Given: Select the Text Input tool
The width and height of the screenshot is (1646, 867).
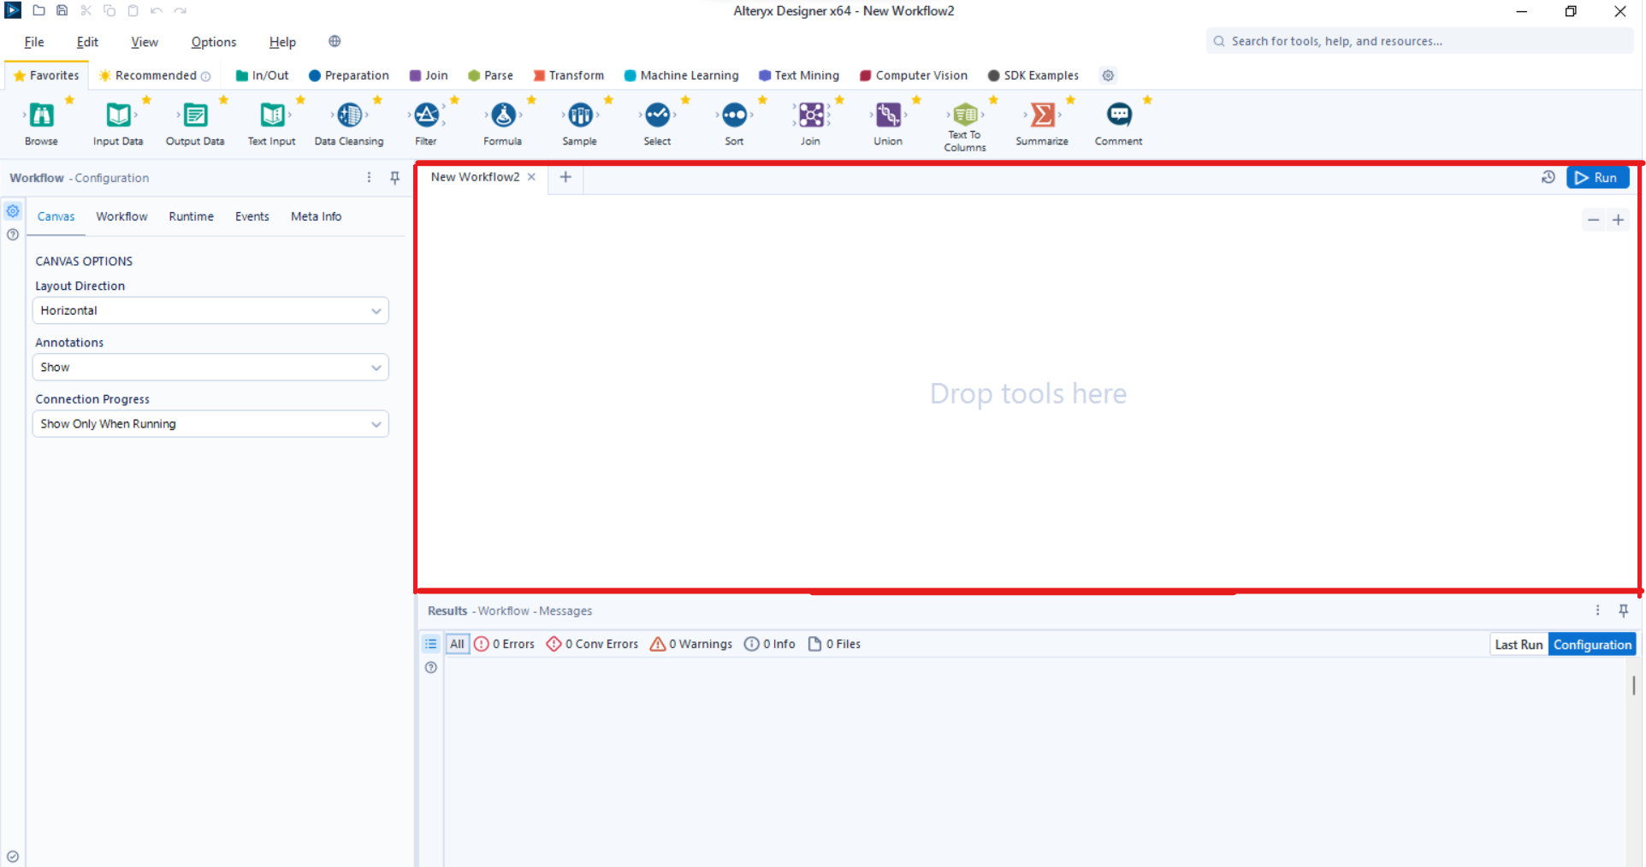Looking at the screenshot, I should (272, 115).
